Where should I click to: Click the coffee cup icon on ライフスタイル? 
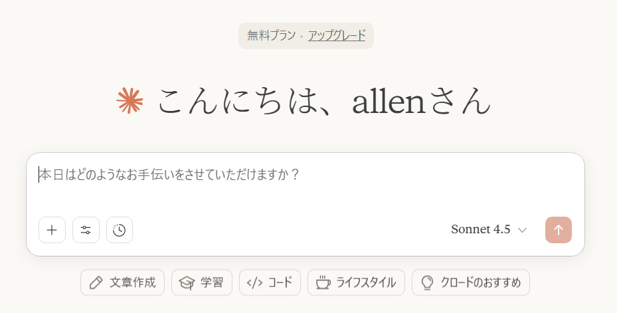323,282
